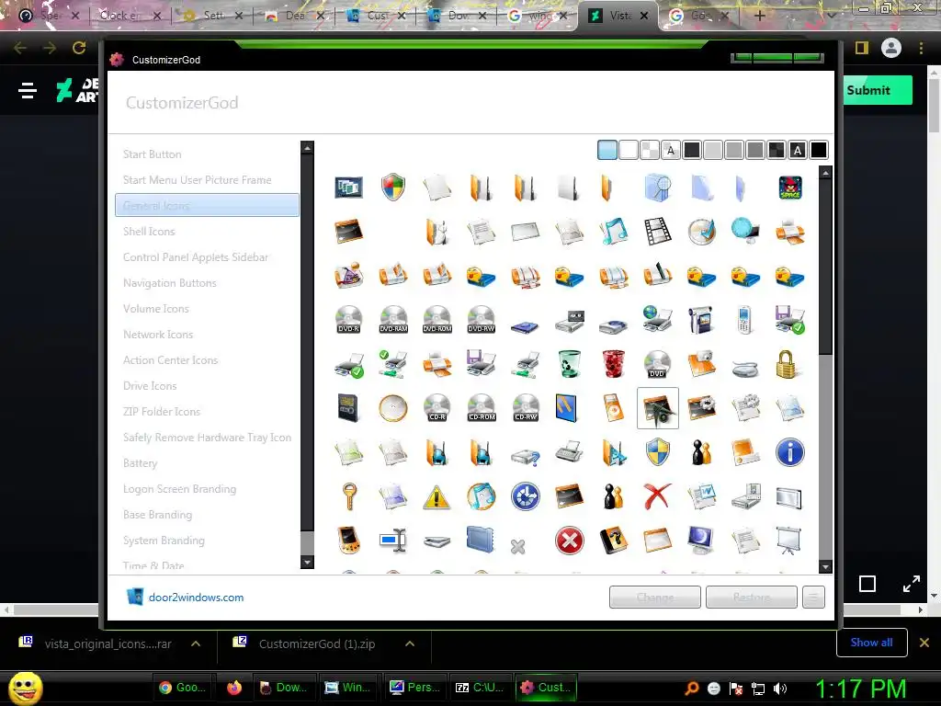The height and width of the screenshot is (706, 941).
Task: Open Logon Screen Branding category
Action: point(179,489)
